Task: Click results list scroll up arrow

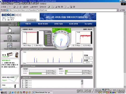Action: [82, 80]
